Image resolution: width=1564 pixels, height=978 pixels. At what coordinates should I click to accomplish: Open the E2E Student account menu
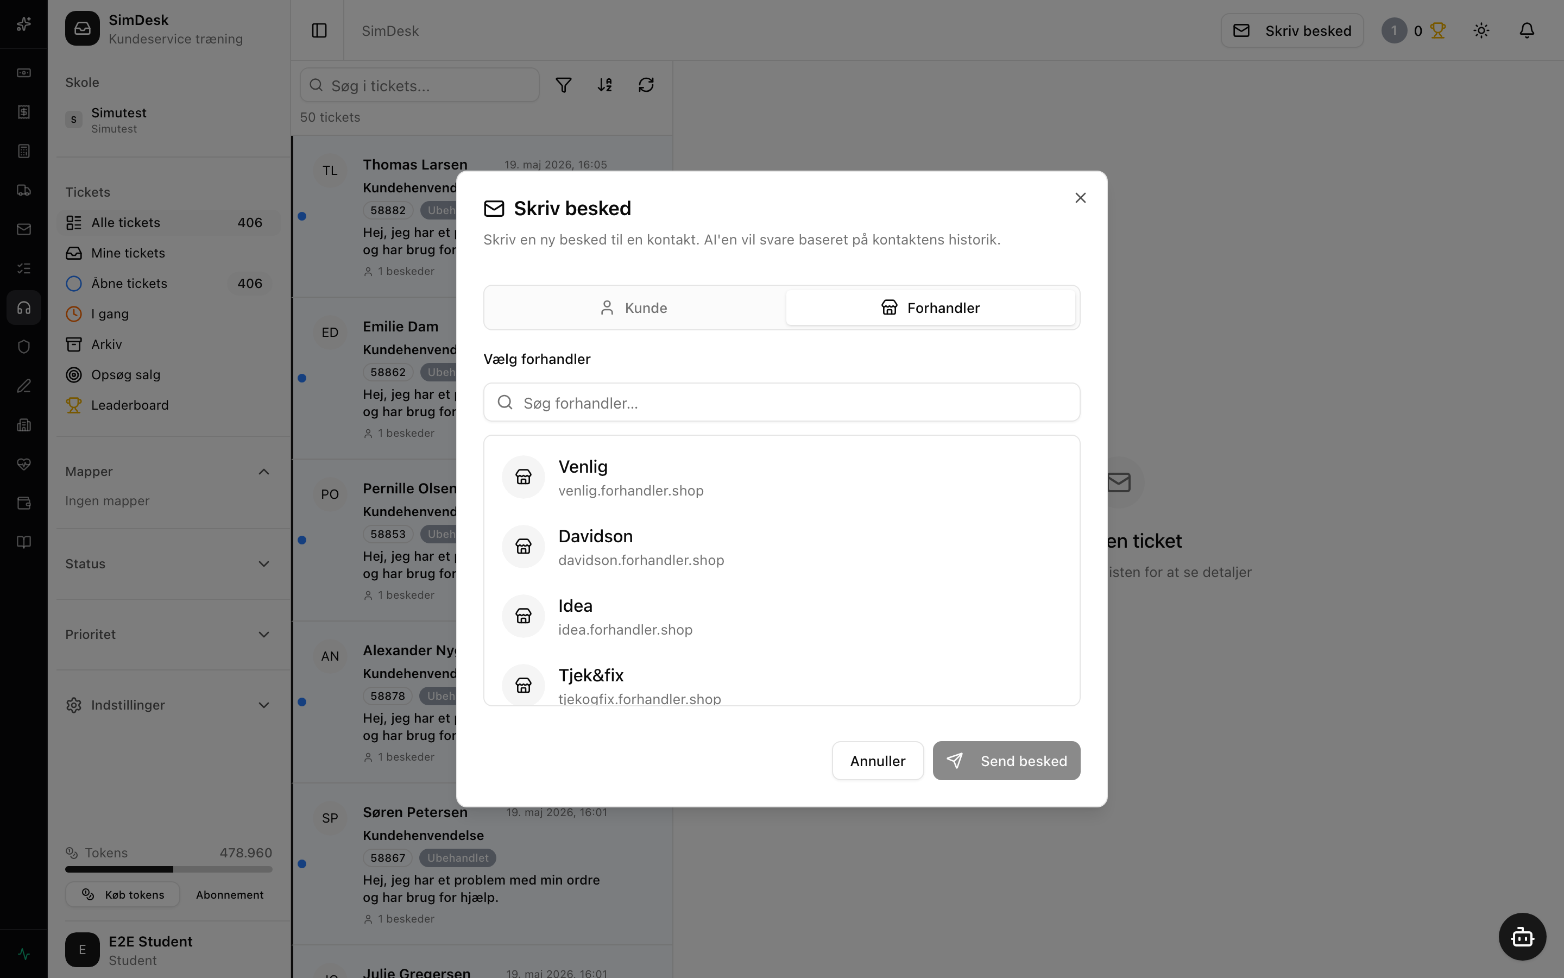[169, 950]
